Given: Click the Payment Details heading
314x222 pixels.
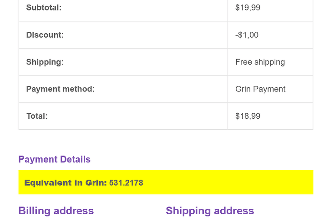Looking at the screenshot, I should [55, 159].
